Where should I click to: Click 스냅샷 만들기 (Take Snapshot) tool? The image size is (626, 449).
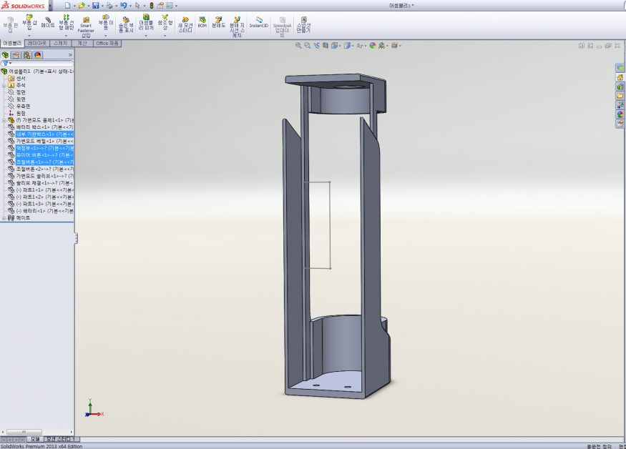(x=303, y=25)
